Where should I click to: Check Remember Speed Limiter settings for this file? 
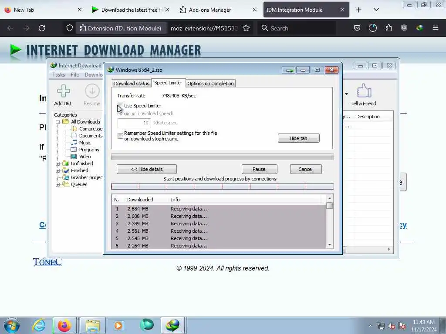coord(120,136)
